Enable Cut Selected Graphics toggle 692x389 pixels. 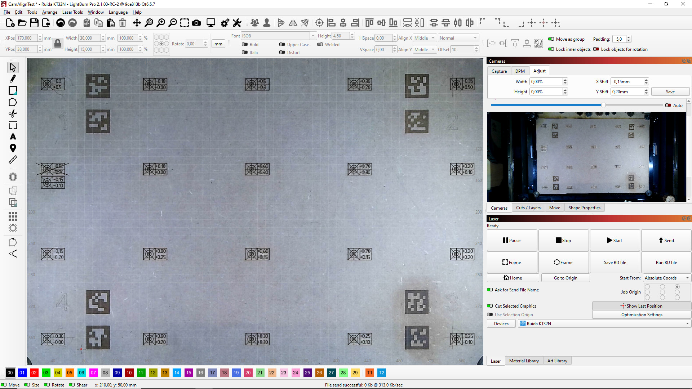click(490, 306)
